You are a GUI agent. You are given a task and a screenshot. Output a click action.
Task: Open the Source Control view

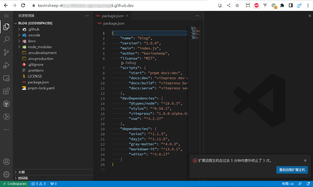tap(6, 52)
